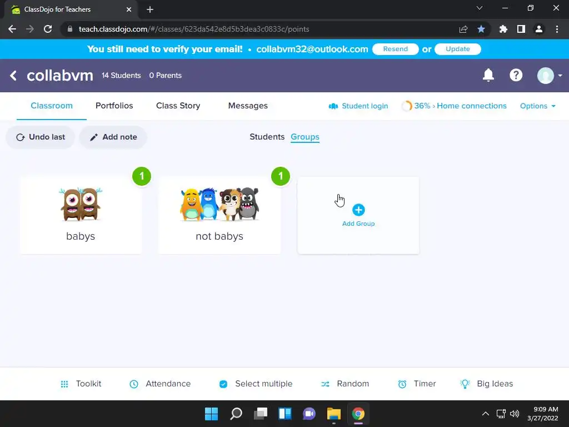This screenshot has width=569, height=427.
Task: Click Update to change the email
Action: click(458, 49)
